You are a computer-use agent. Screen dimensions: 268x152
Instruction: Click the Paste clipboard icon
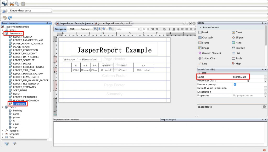[x=23, y=4]
